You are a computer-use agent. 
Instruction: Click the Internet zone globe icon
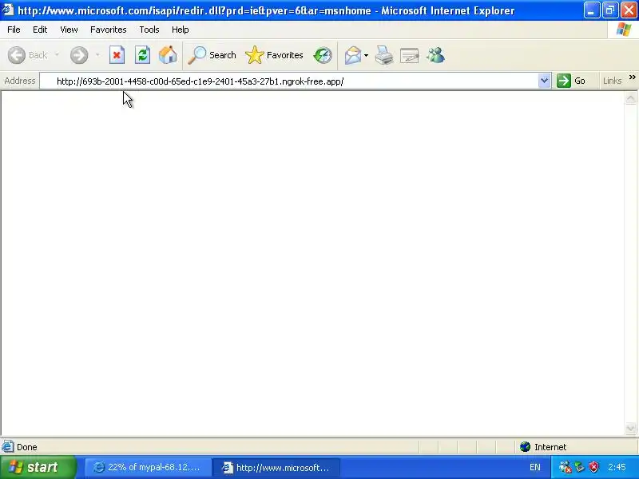[525, 447]
